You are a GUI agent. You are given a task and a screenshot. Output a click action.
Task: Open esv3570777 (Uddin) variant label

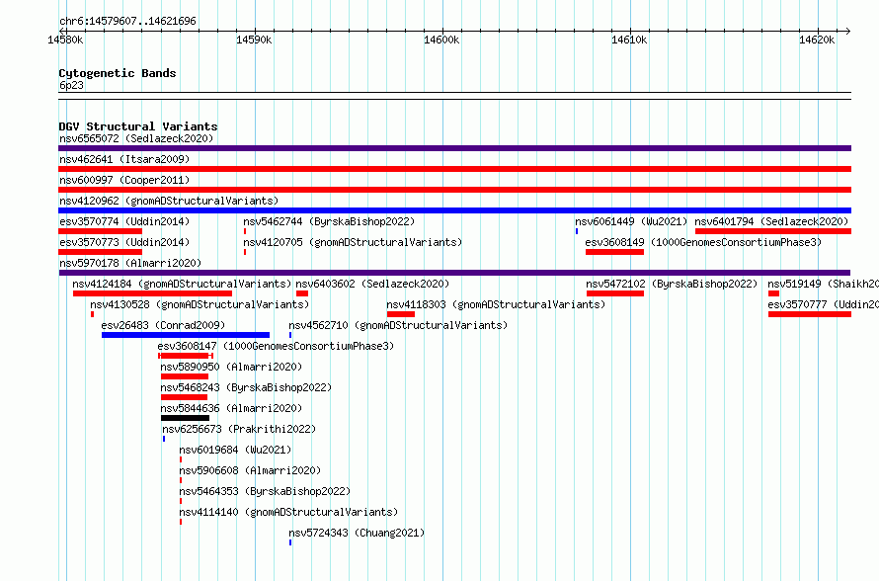tap(823, 304)
